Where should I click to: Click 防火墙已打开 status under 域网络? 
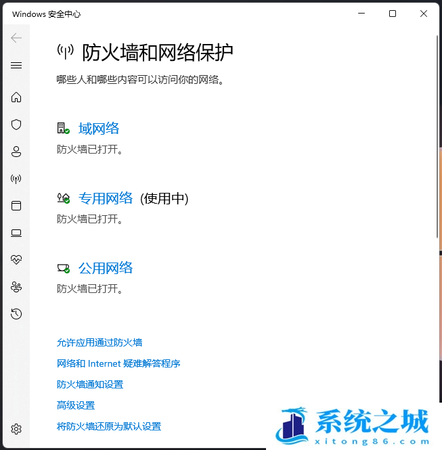click(x=90, y=150)
